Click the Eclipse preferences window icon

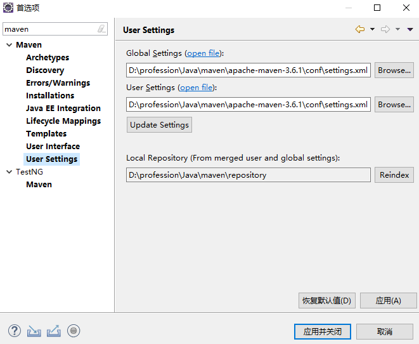coord(8,8)
